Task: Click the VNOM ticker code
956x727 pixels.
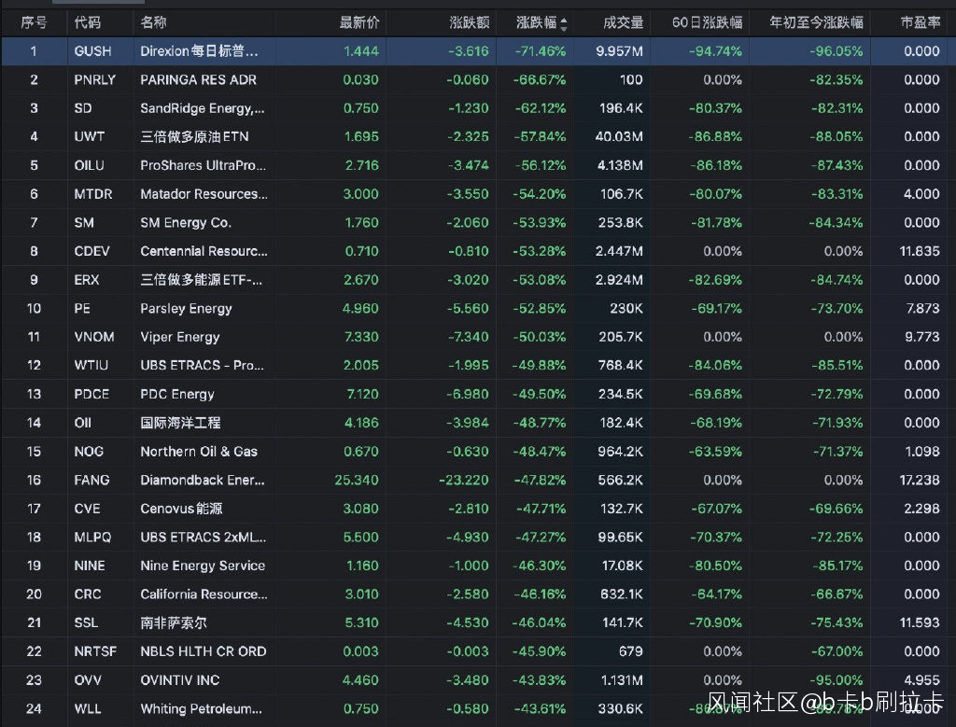Action: coord(94,337)
